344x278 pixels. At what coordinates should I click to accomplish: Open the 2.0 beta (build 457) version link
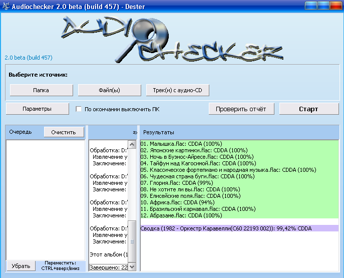coord(29,58)
